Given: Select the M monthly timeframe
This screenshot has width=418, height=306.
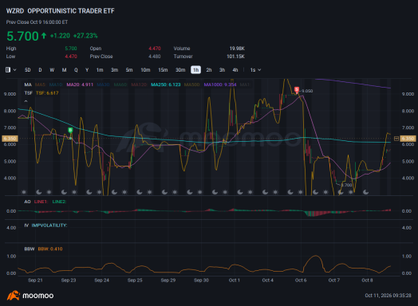Looking at the screenshot, I should [64, 70].
